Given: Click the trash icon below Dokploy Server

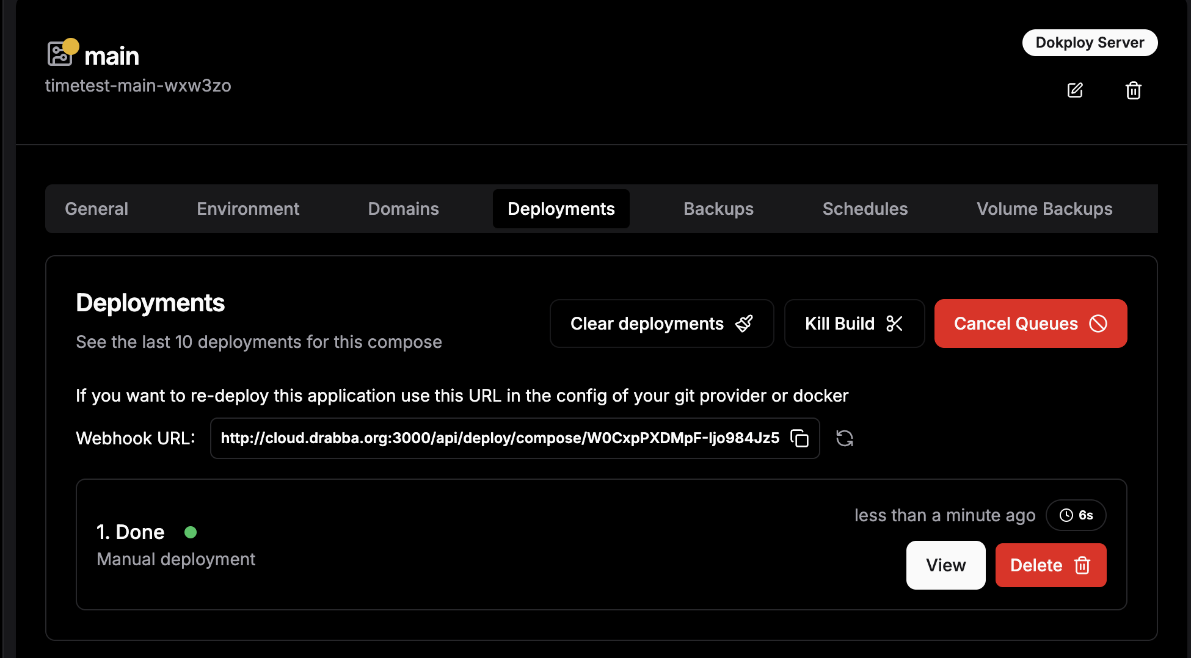Looking at the screenshot, I should point(1134,90).
